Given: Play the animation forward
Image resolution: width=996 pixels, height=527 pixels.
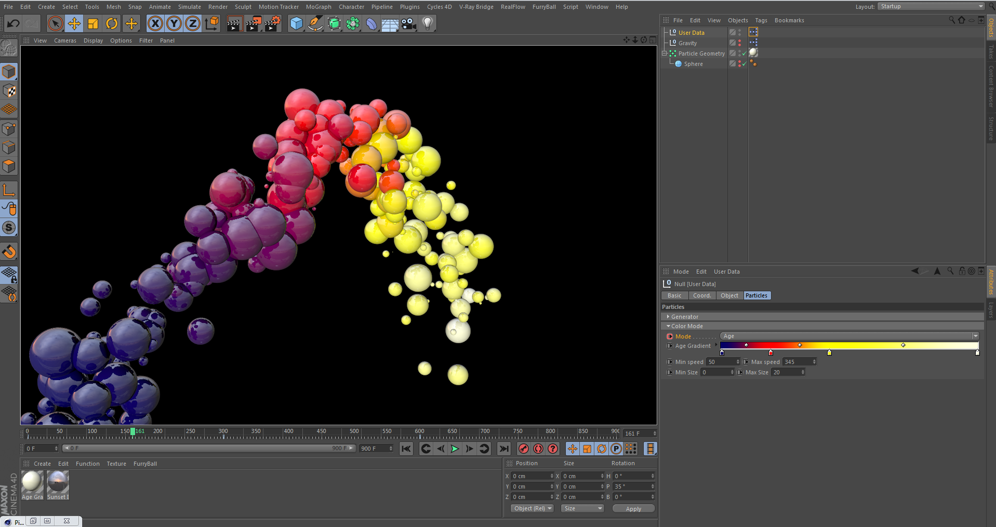Looking at the screenshot, I should [x=455, y=449].
